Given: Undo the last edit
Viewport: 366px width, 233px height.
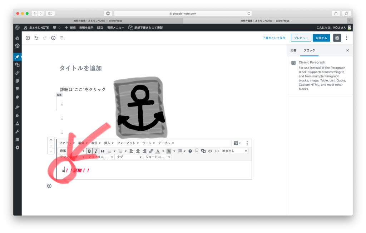Looking at the screenshot, I should point(36,38).
